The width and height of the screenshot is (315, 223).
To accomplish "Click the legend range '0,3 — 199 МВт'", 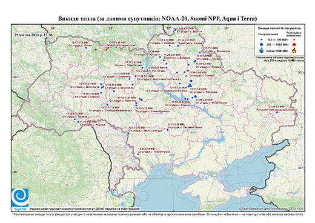I will pyautogui.click(x=277, y=39).
